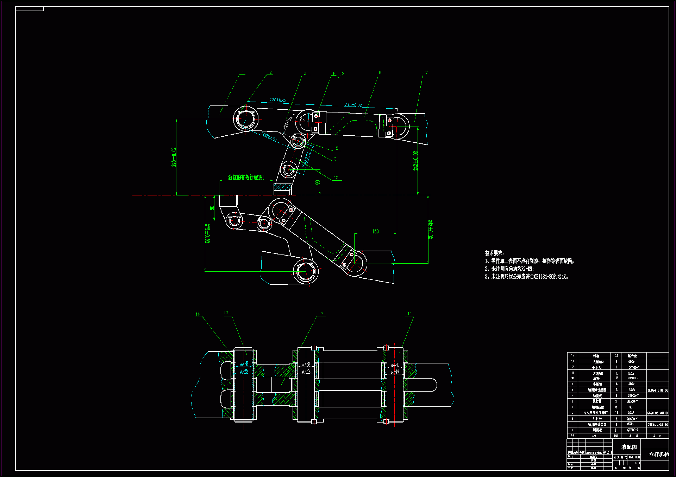
Task: Click the 油缸的有效行程191 annotation text
Action: [246, 178]
